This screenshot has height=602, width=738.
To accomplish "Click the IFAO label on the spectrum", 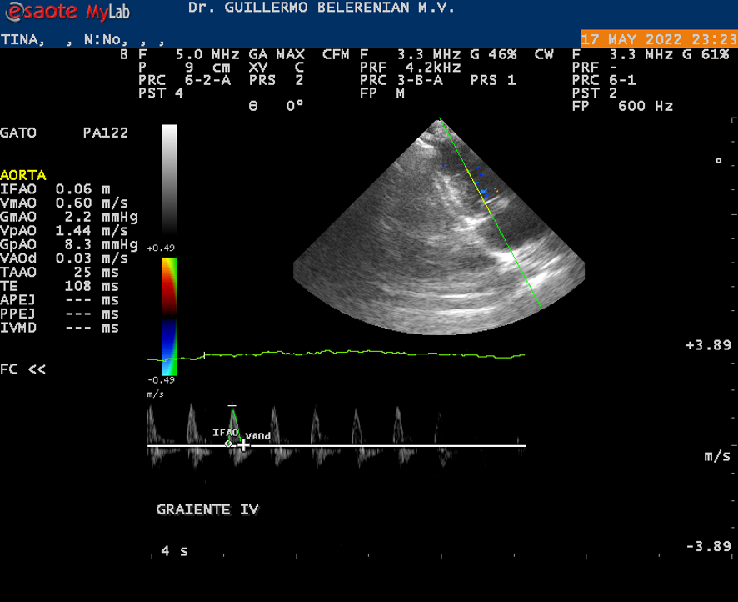I will point(225,433).
